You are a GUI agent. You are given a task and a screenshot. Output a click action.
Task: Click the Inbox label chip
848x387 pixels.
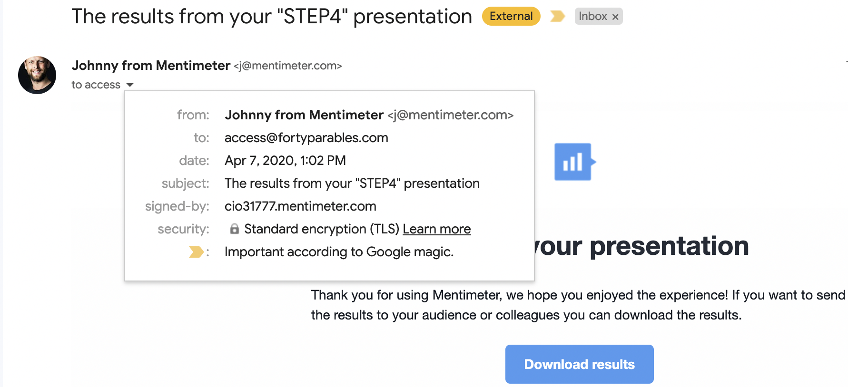[593, 16]
